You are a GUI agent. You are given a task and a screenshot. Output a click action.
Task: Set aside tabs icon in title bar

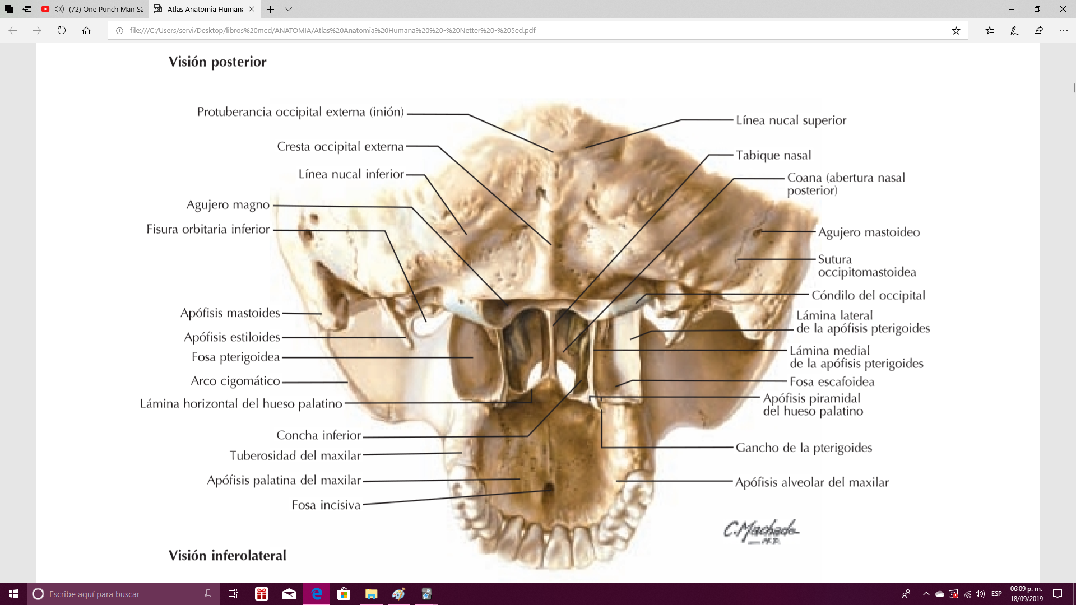point(27,9)
